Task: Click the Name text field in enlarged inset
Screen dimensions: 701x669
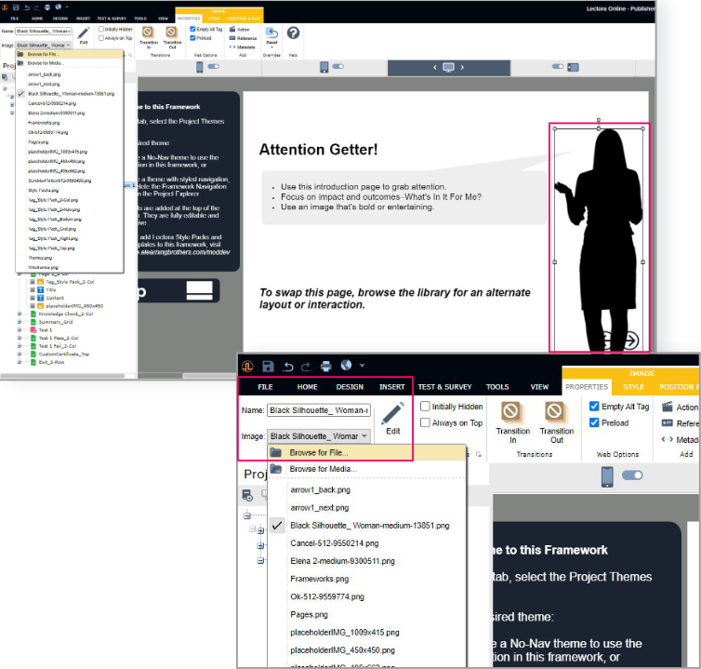Action: (318, 409)
